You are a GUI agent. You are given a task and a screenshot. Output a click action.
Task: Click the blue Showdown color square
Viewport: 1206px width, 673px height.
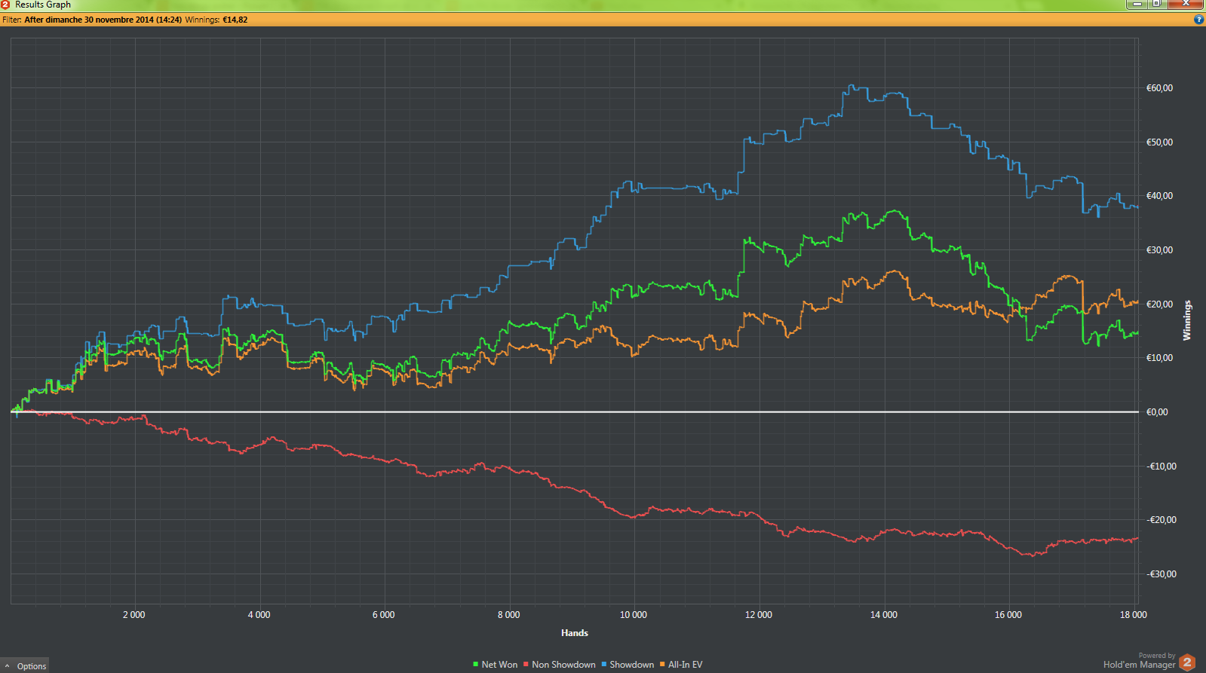coord(604,665)
